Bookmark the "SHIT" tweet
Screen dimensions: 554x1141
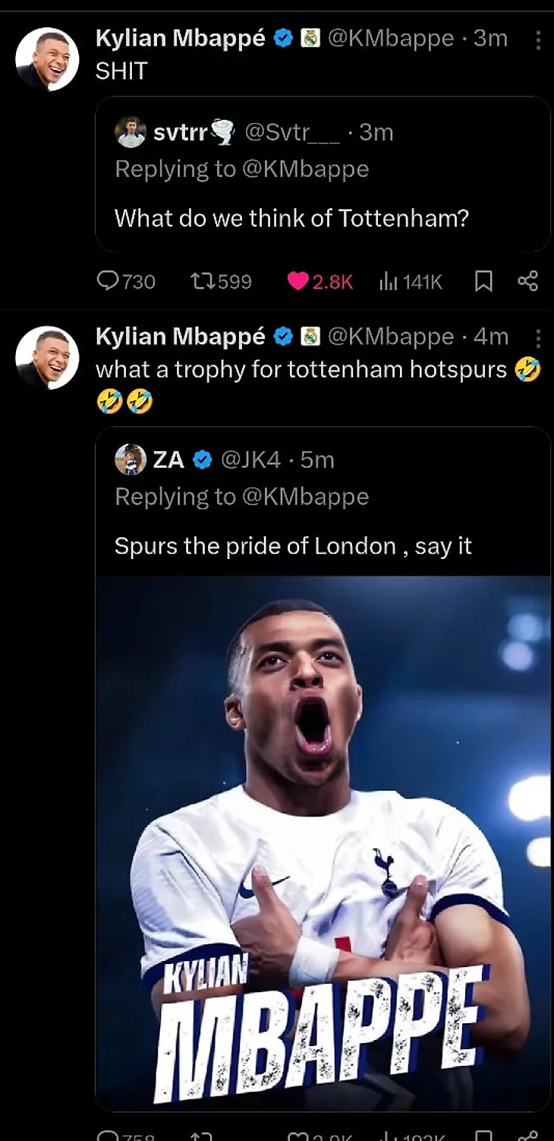tap(483, 282)
